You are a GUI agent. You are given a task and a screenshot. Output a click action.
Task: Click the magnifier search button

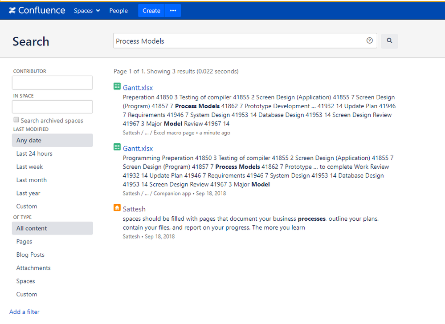[x=389, y=41]
